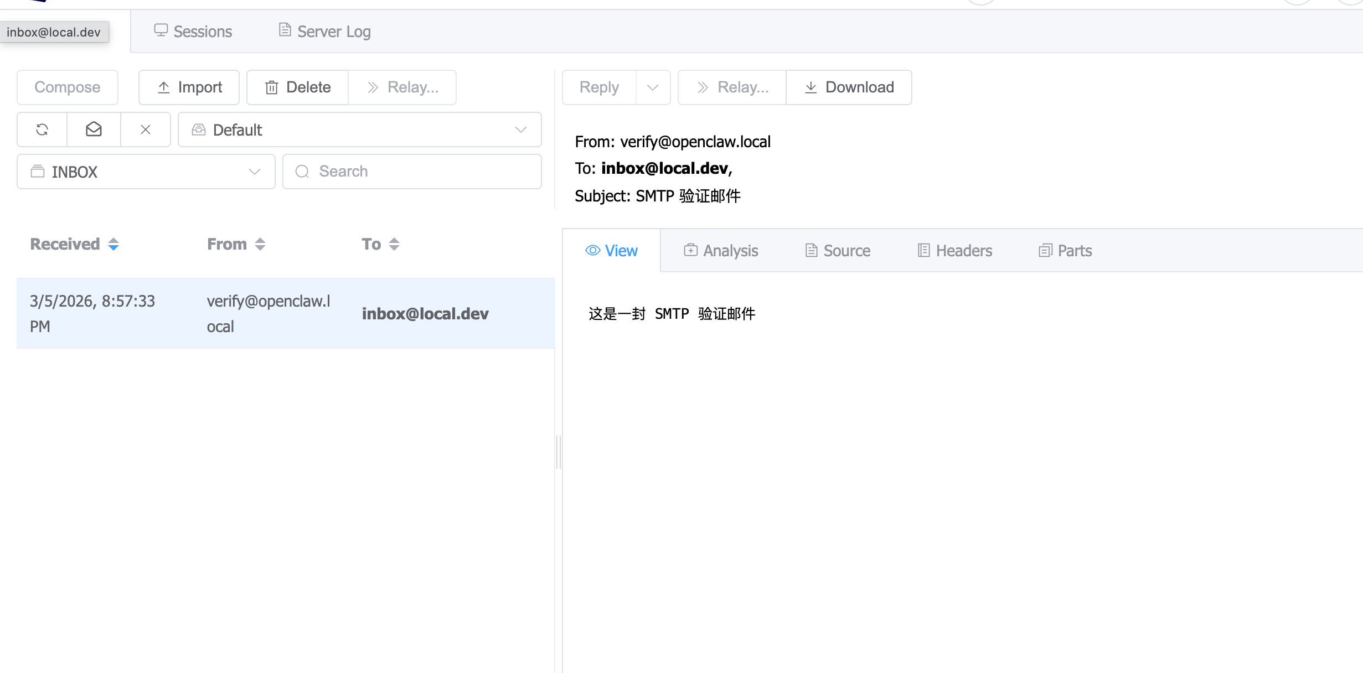Viewport: 1363px width, 673px height.
Task: Sort by Received column header
Action: click(75, 244)
